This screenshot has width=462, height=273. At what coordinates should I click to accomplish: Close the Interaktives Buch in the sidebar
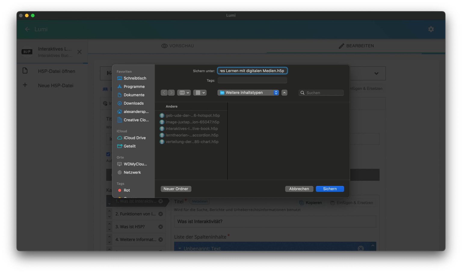(79, 52)
